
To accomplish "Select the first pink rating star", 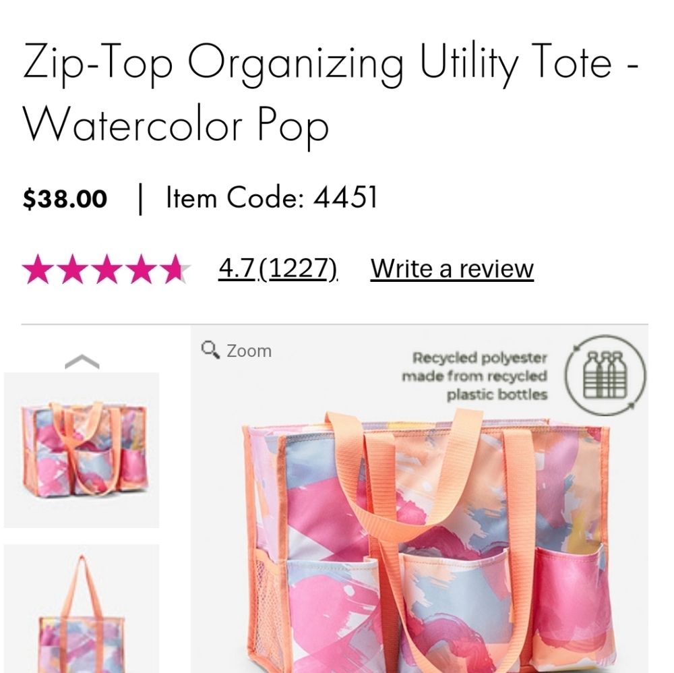I will pos(38,268).
